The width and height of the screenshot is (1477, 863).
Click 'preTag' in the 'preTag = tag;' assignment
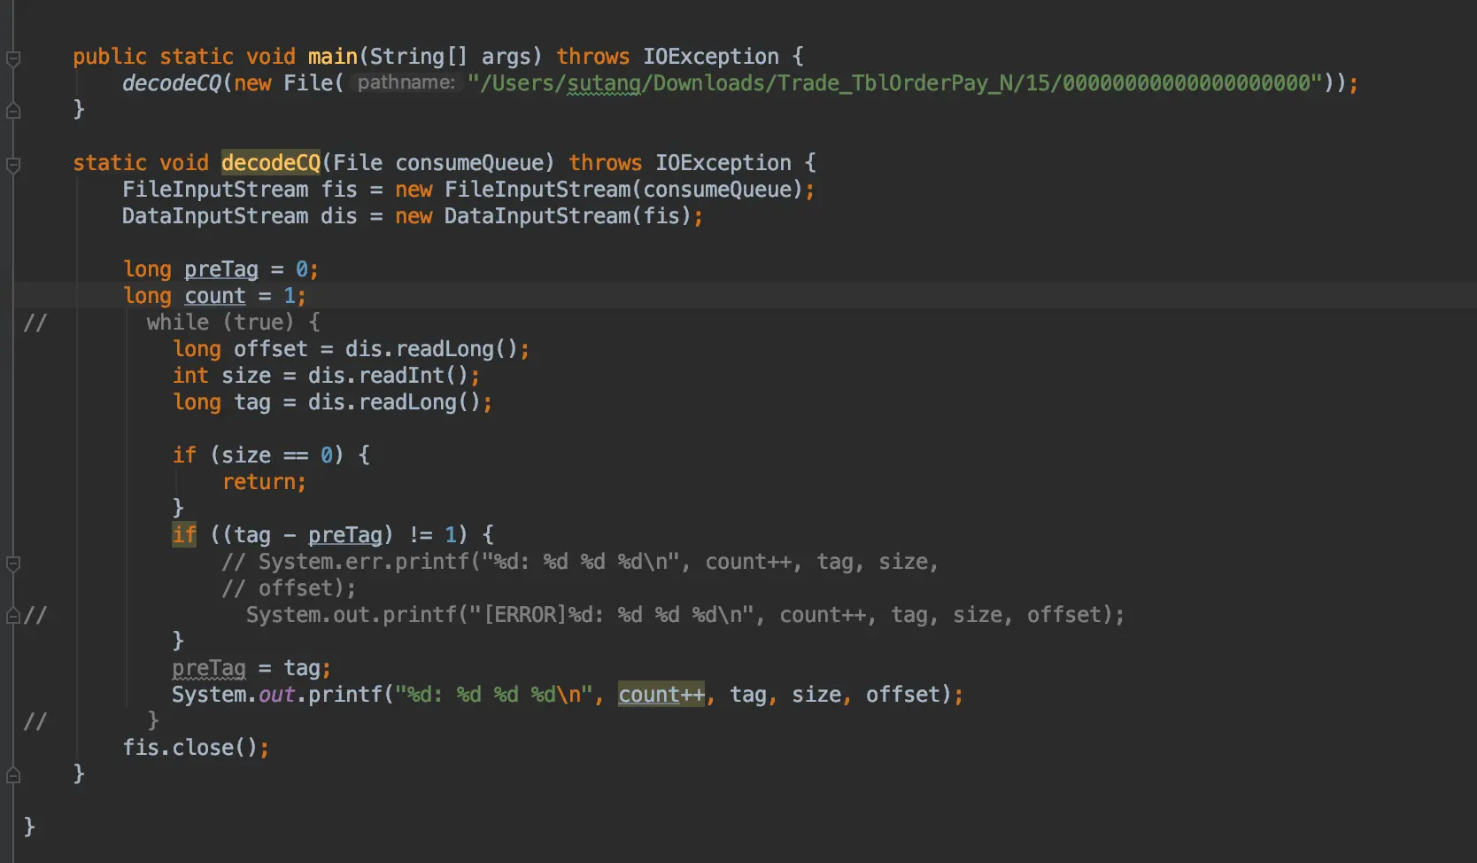tap(209, 668)
